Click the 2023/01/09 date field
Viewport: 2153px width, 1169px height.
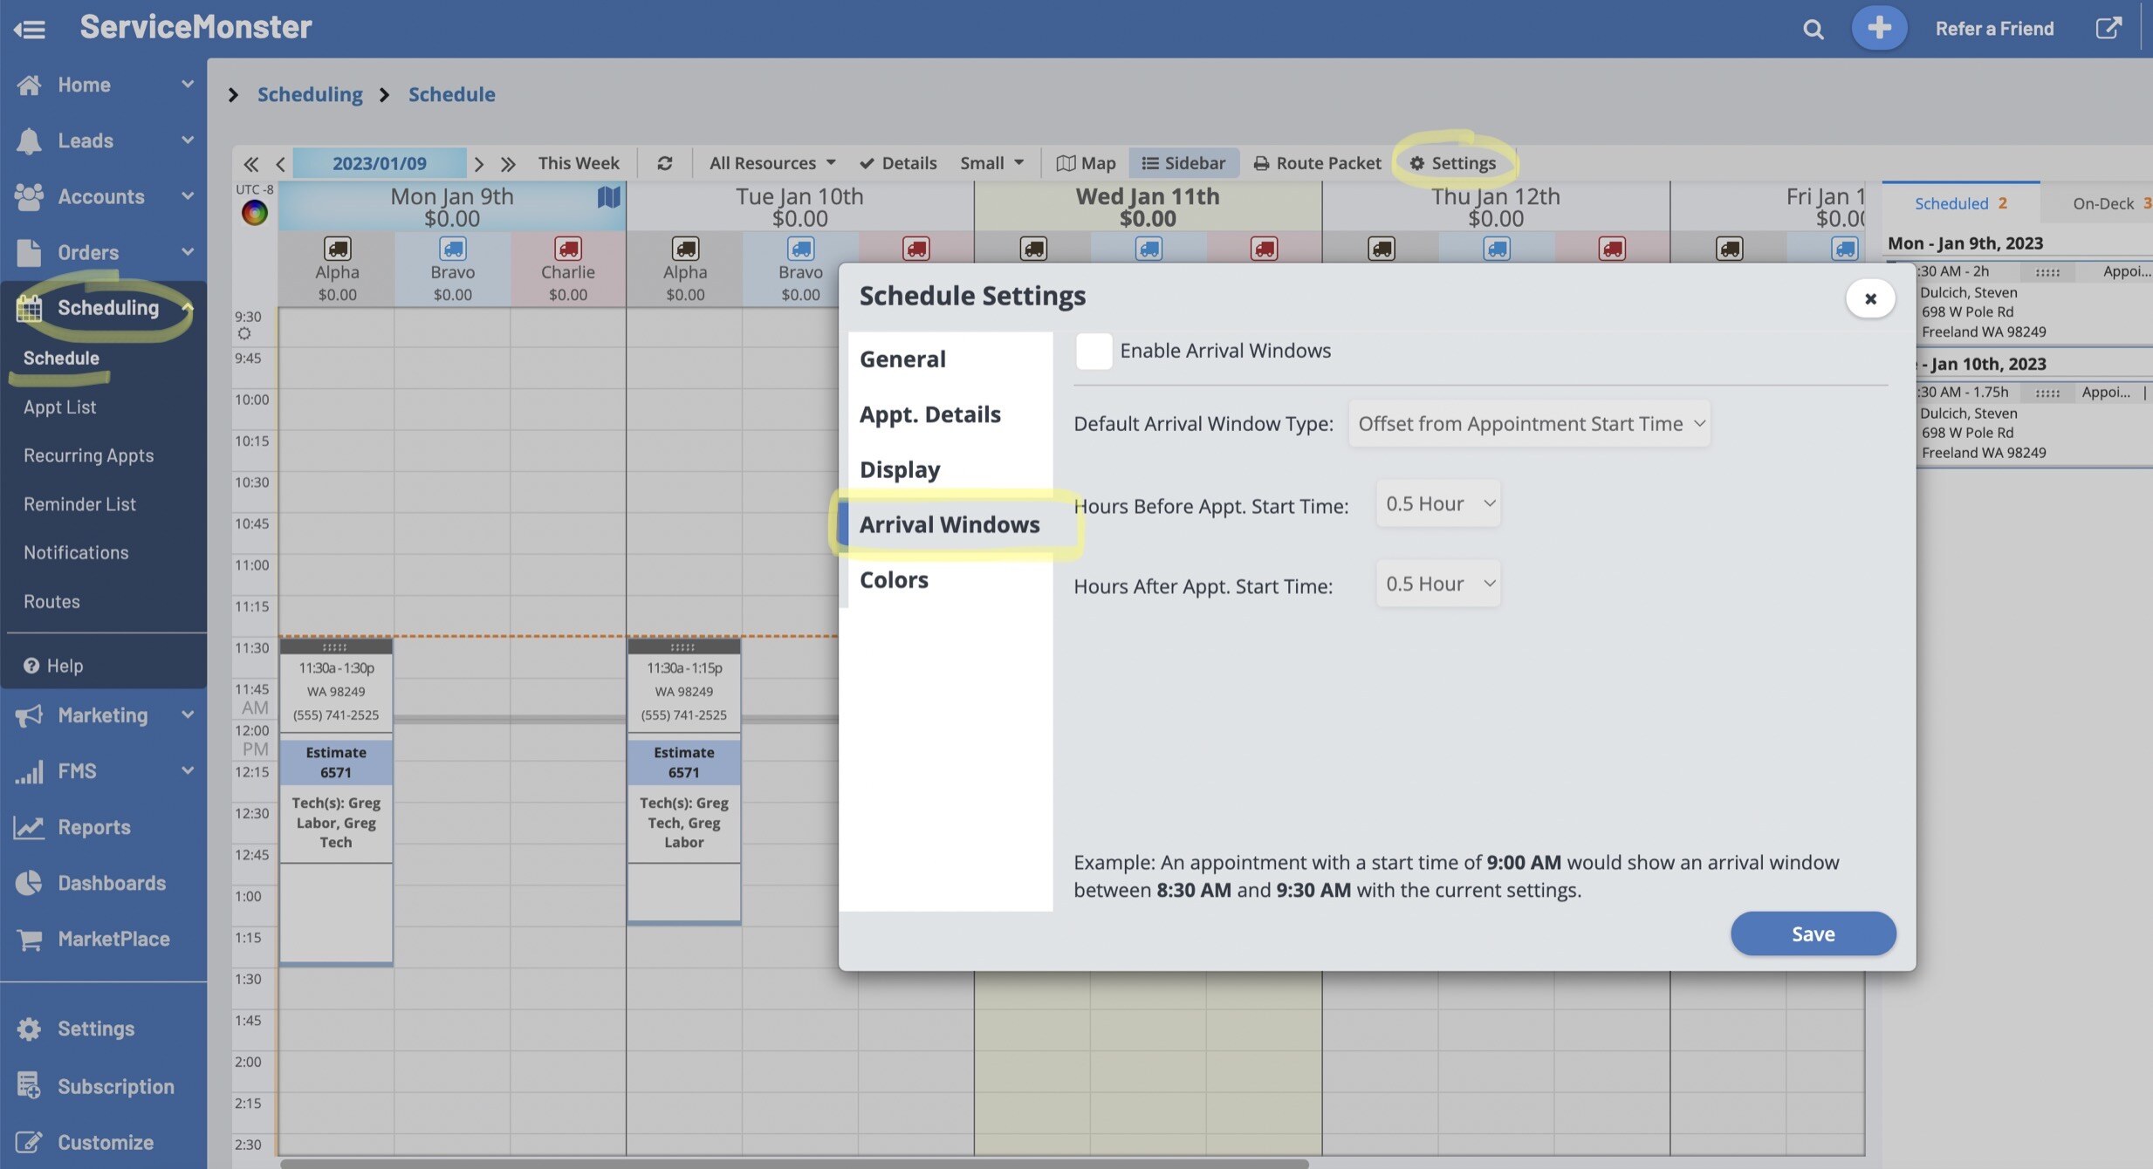point(379,163)
